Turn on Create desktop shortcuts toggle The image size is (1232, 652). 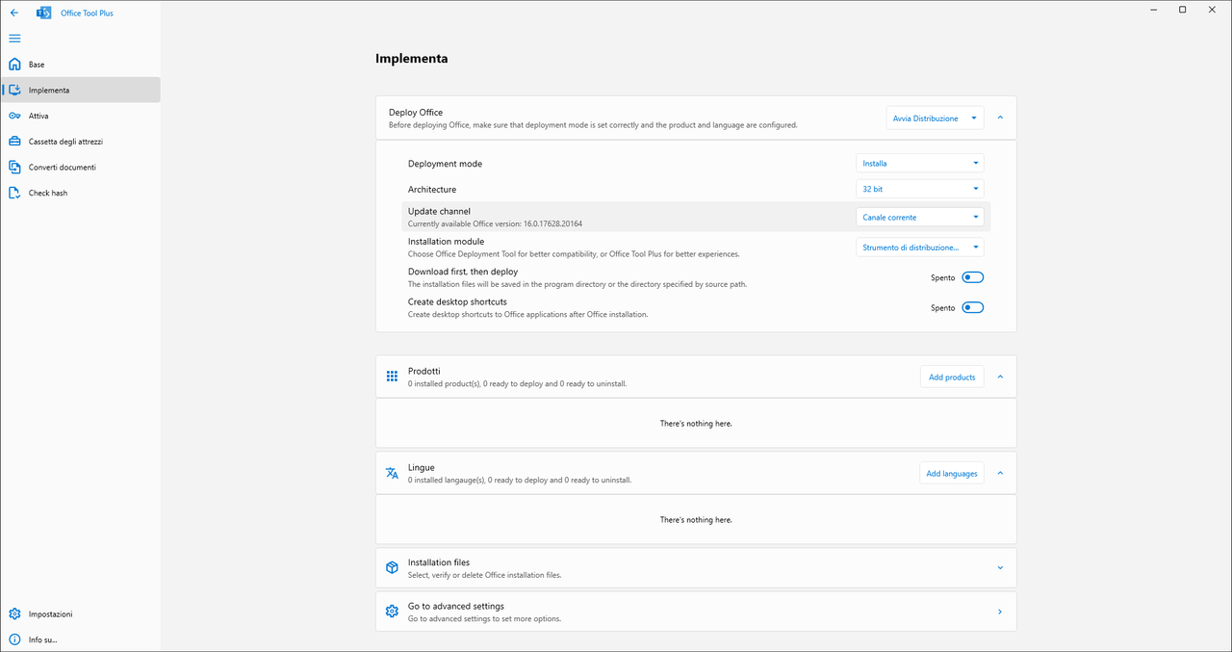(x=972, y=308)
